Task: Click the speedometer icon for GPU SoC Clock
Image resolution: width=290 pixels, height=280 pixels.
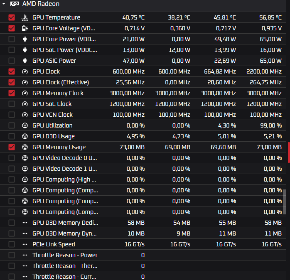Action: pos(25,104)
